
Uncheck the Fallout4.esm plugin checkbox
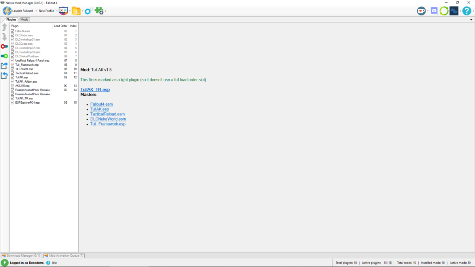[13, 31]
